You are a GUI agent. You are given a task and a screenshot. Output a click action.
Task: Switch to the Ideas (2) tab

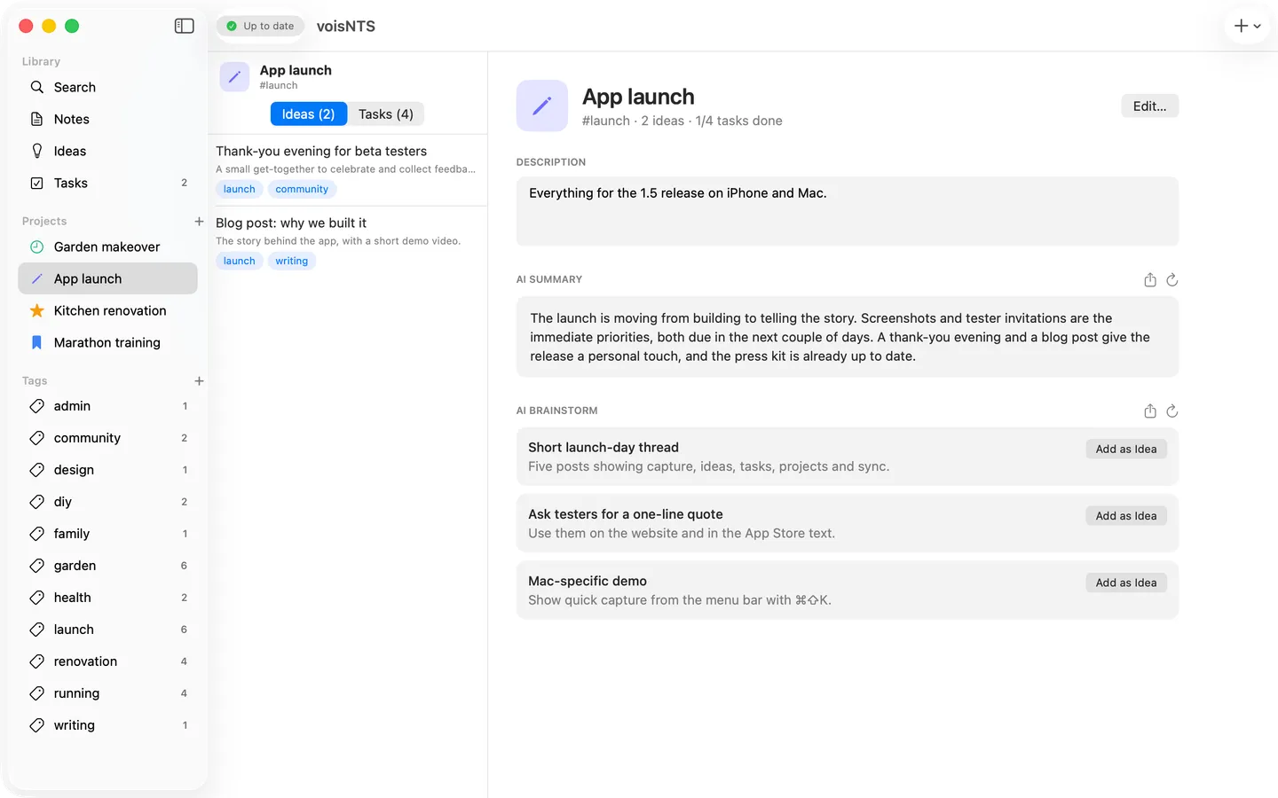[308, 113]
